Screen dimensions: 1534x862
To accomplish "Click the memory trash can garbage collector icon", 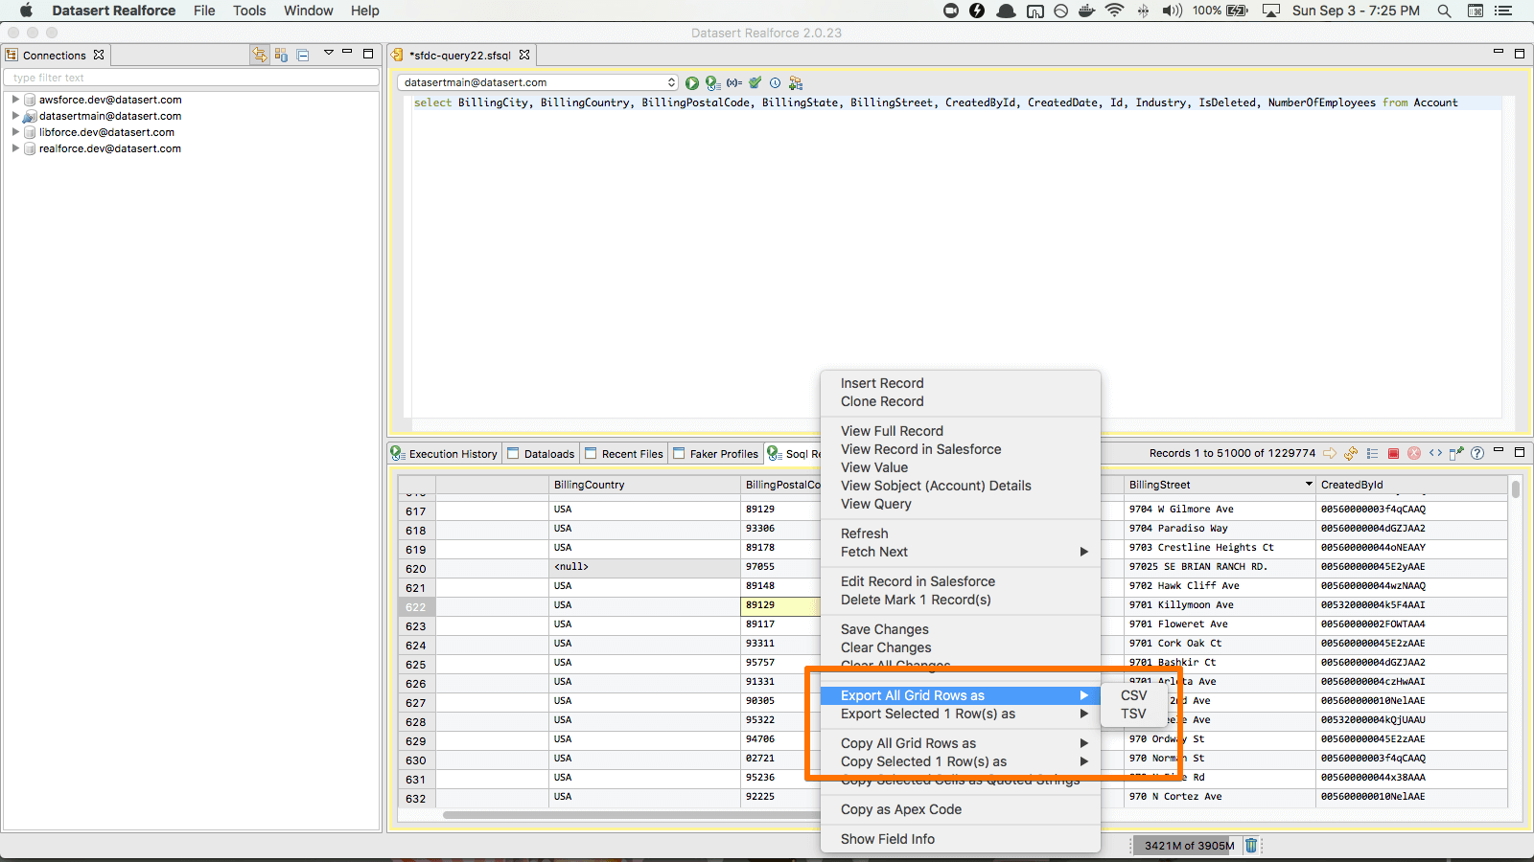I will 1251,846.
